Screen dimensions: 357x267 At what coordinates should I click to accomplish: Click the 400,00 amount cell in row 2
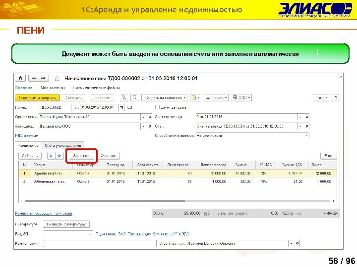point(242,181)
